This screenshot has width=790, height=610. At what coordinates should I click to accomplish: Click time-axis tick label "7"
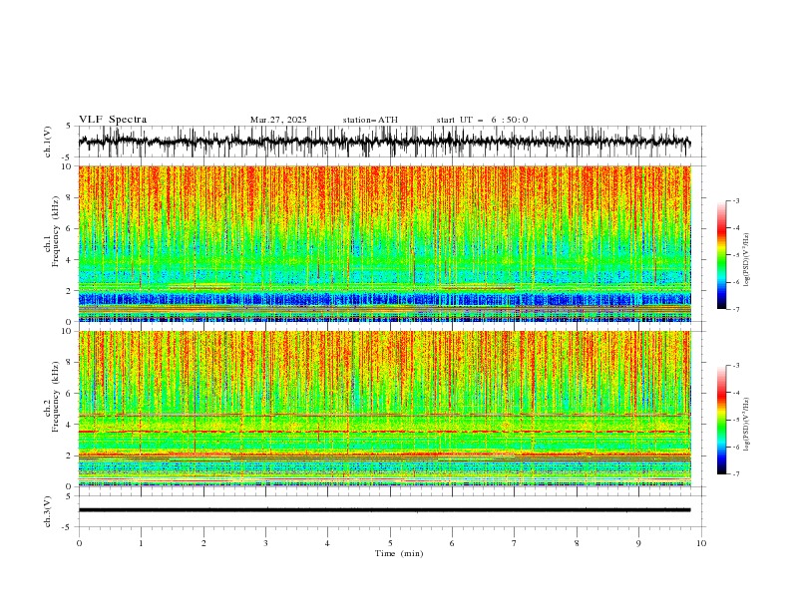coord(515,543)
